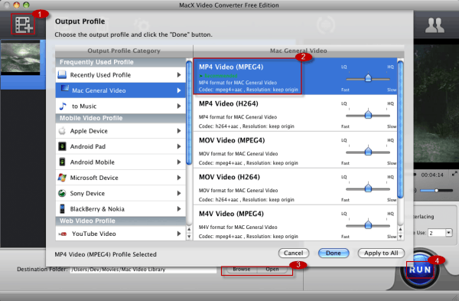The image size is (459, 301).
Task: Click the to Music note icon
Action: pos(63,106)
